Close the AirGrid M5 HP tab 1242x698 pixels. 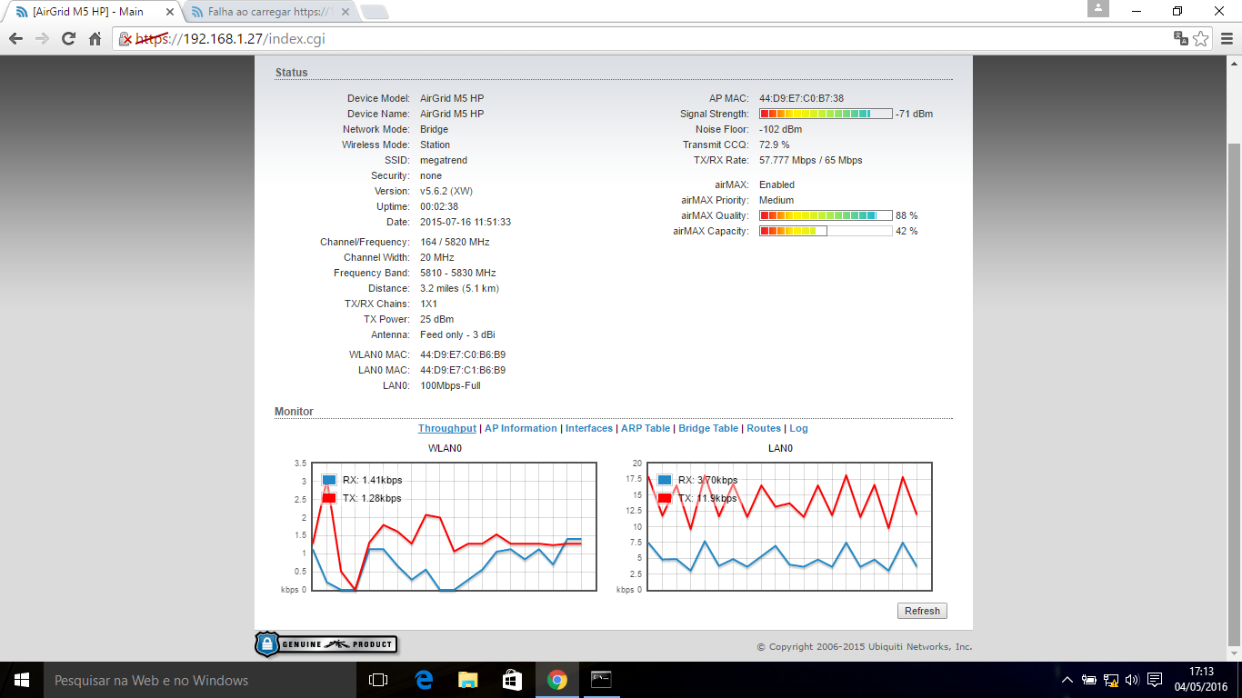(170, 12)
